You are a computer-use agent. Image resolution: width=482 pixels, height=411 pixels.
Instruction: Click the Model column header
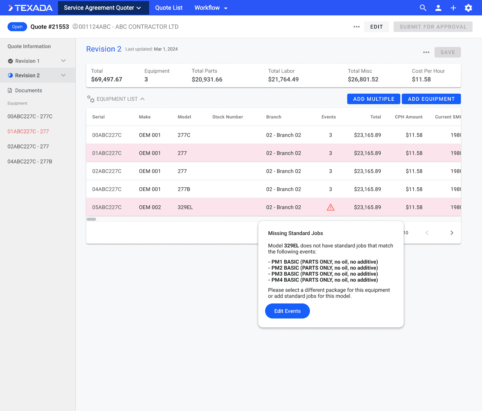[185, 117]
